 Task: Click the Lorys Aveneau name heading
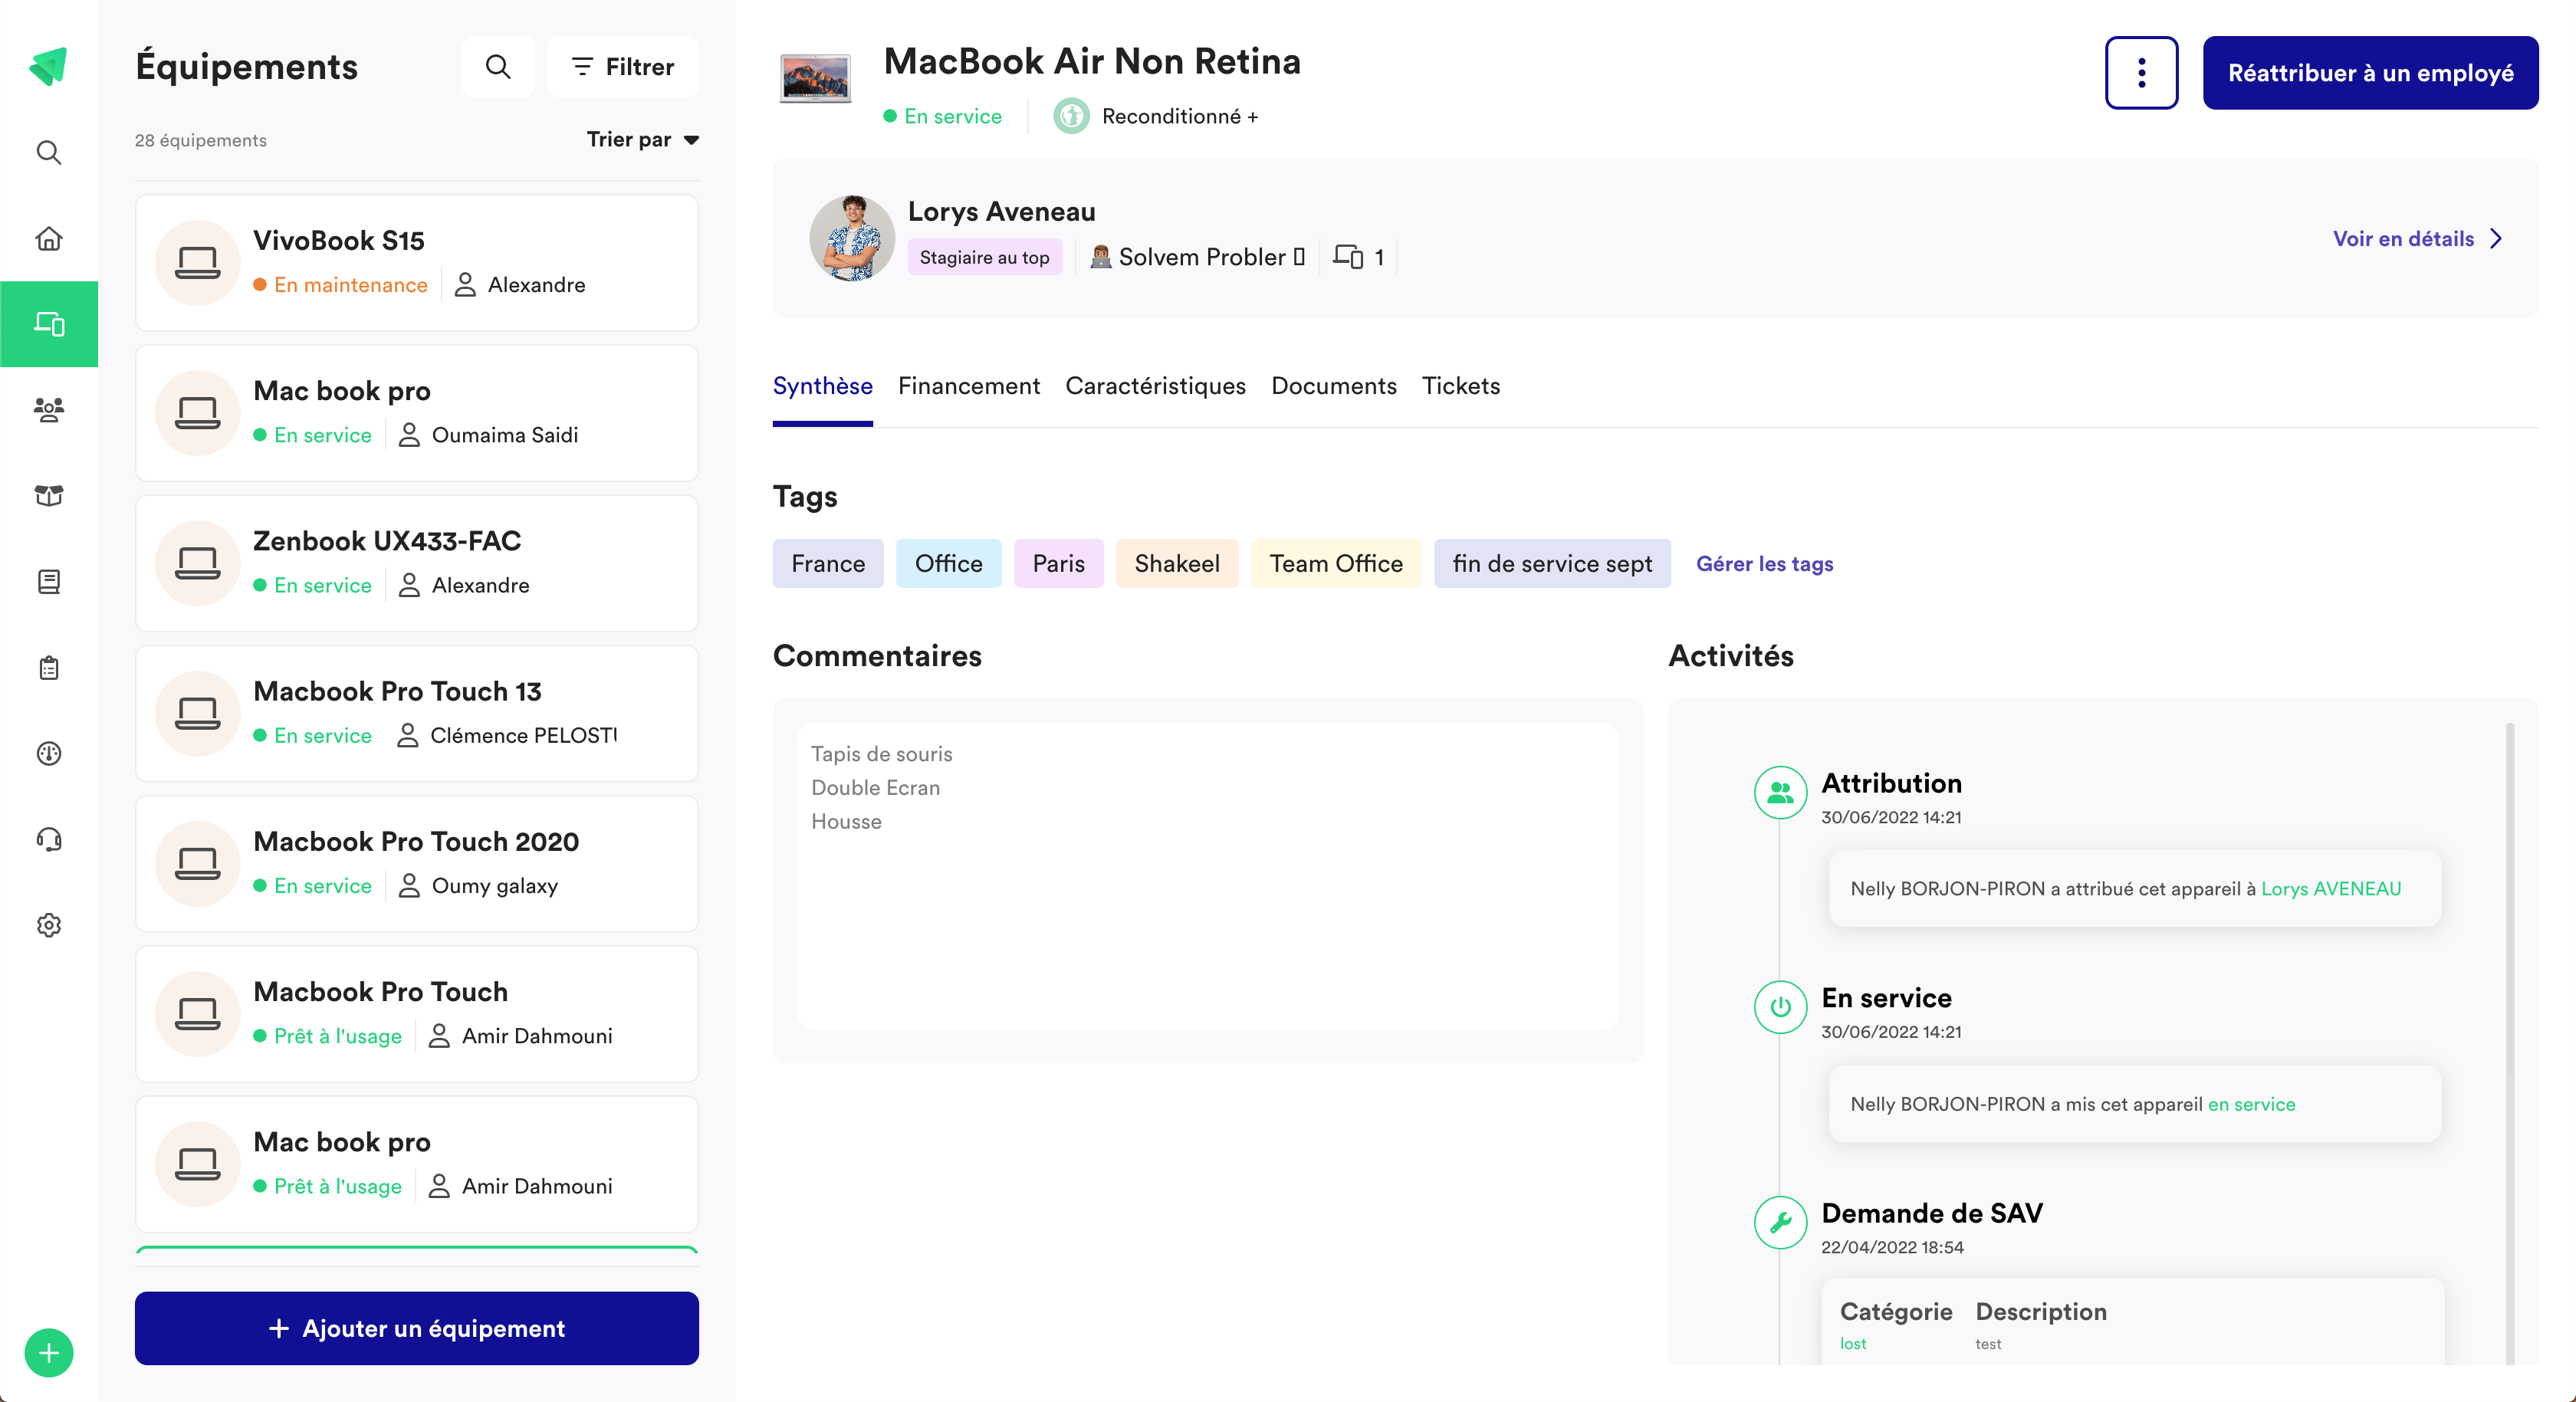[1001, 212]
